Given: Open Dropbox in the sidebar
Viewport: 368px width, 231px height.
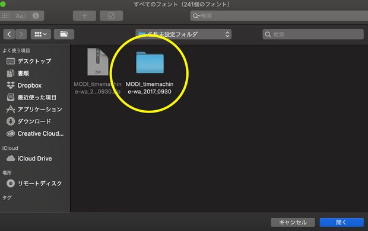Looking at the screenshot, I should (24, 85).
